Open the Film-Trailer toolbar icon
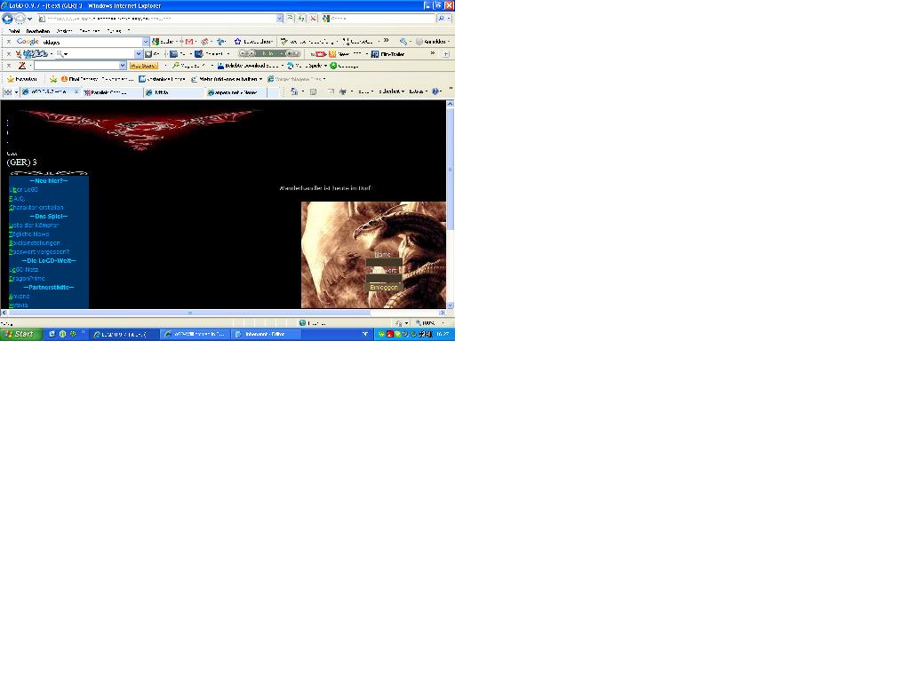Screen dimensions: 910x682 click(x=375, y=54)
